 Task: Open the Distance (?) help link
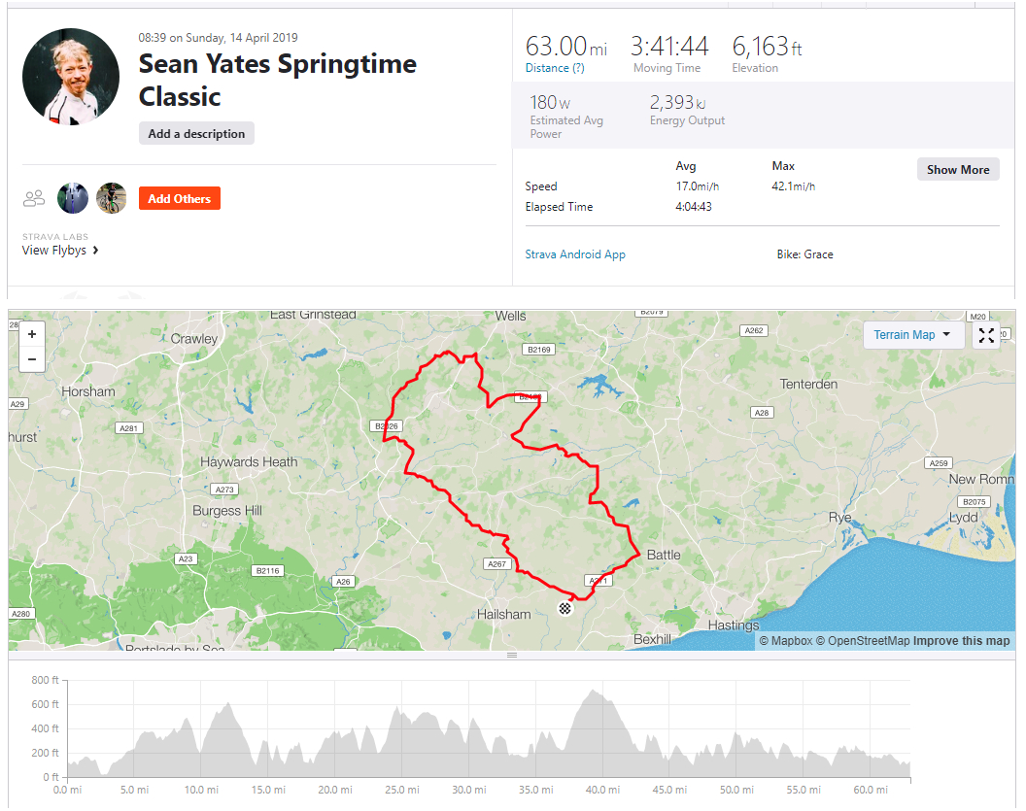555,68
